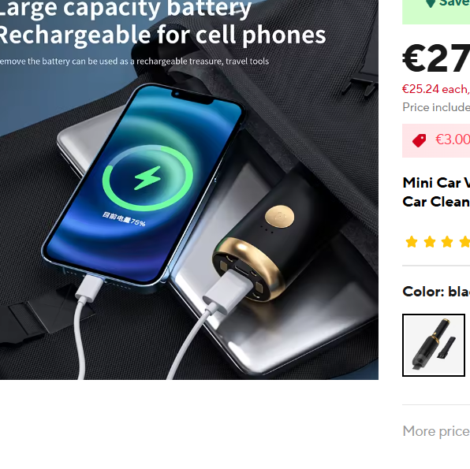
Task: Click the Rechargeable for cell phones headline
Action: point(161,35)
